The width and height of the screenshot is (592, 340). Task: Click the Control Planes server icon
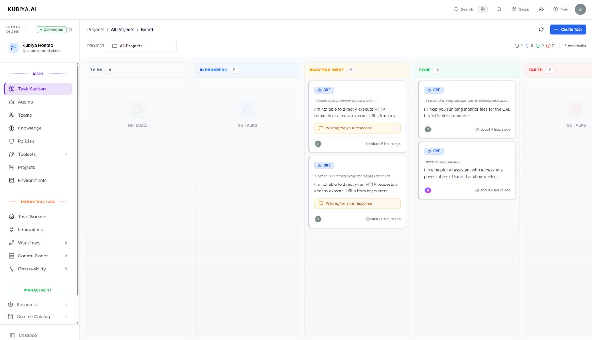pyautogui.click(x=11, y=256)
